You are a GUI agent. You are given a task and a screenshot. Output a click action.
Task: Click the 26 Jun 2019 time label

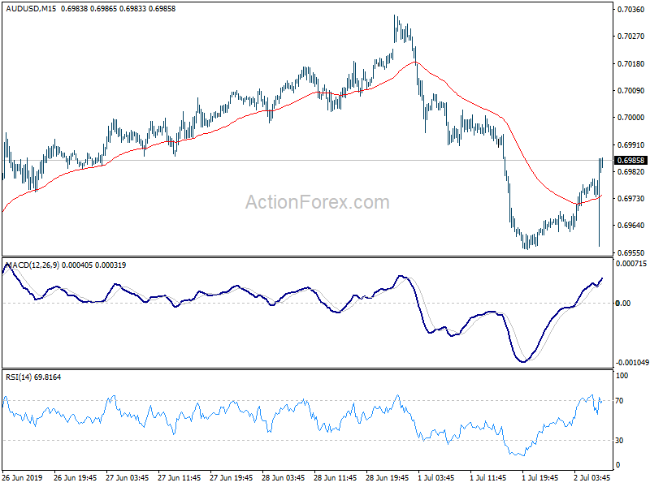(22, 478)
